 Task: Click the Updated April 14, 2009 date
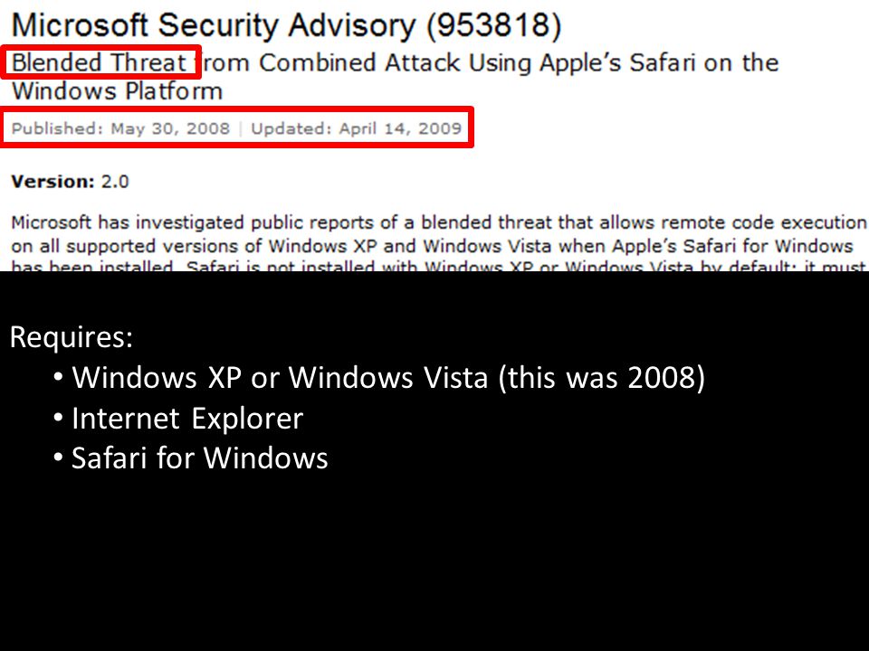(356, 128)
